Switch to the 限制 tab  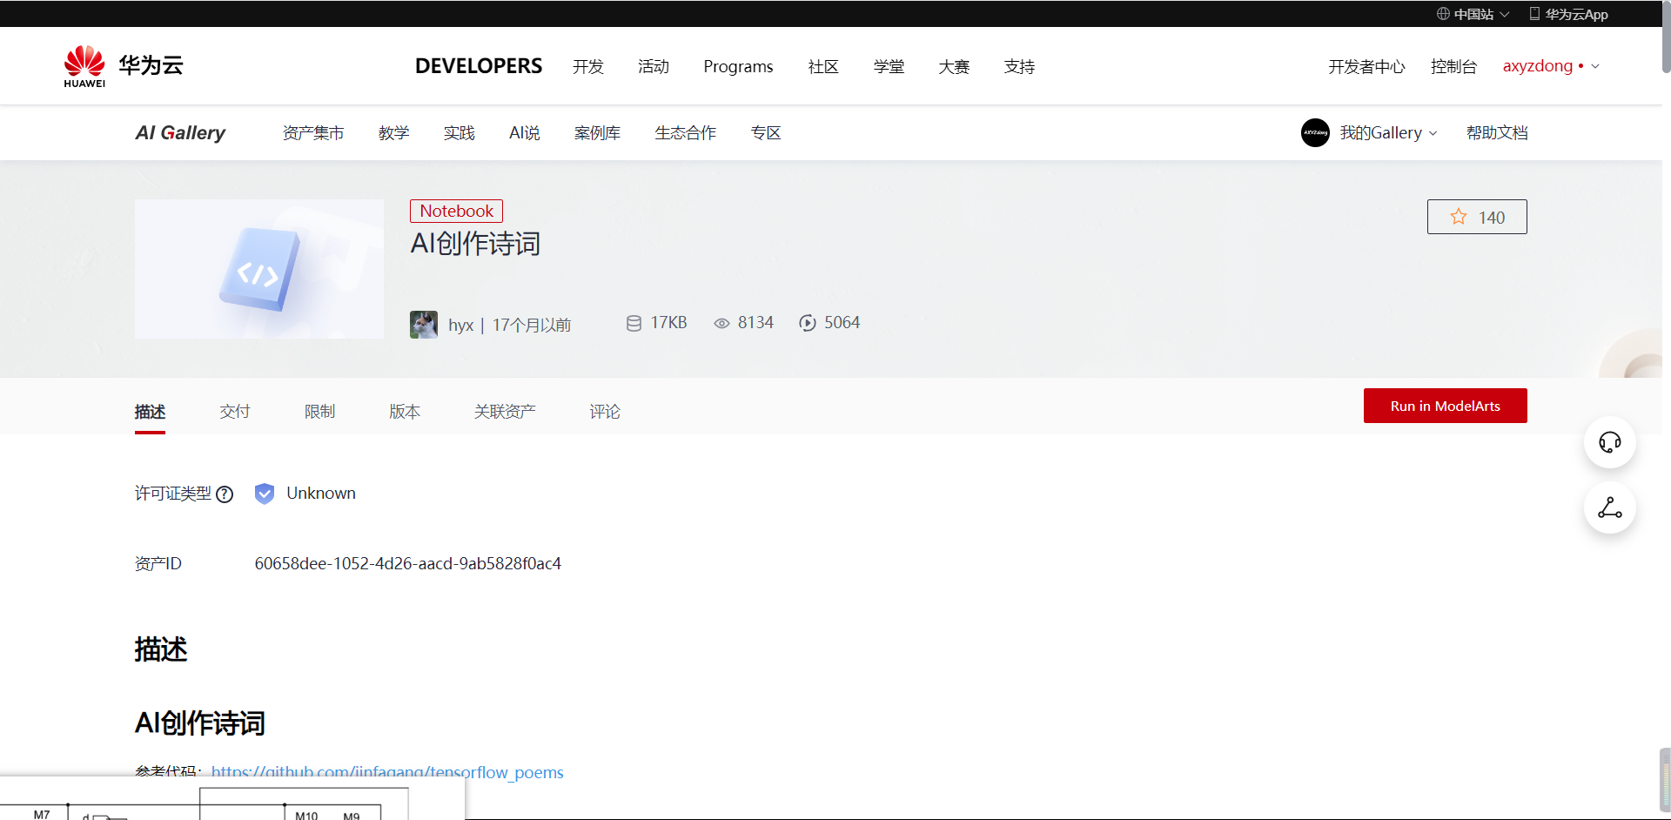(319, 411)
